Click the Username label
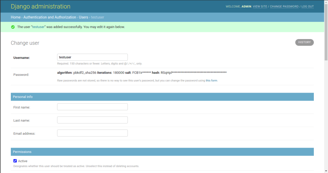Image resolution: width=328 pixels, height=173 pixels. [22, 58]
